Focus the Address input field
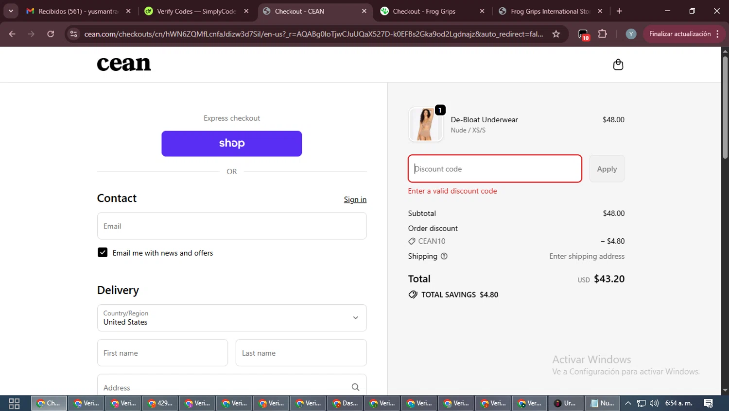 (x=232, y=387)
